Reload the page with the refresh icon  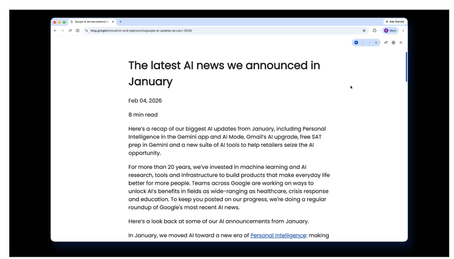[x=70, y=31]
